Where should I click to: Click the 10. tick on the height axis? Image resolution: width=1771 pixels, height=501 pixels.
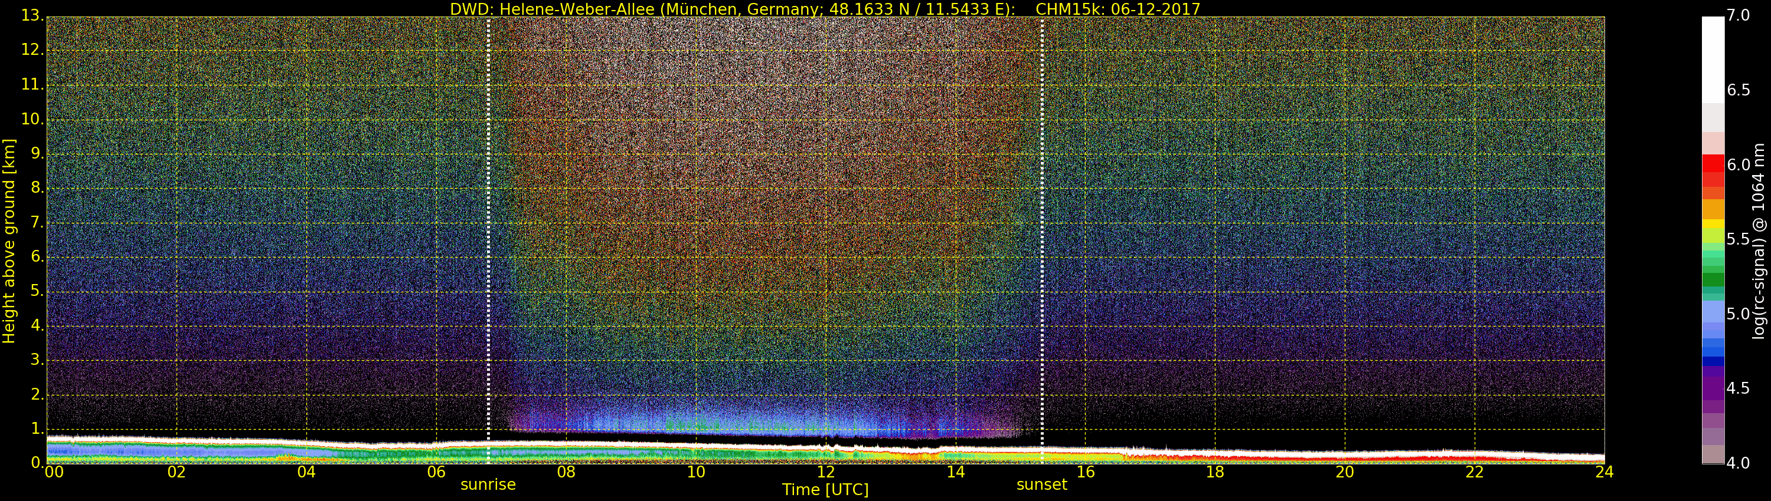point(32,120)
